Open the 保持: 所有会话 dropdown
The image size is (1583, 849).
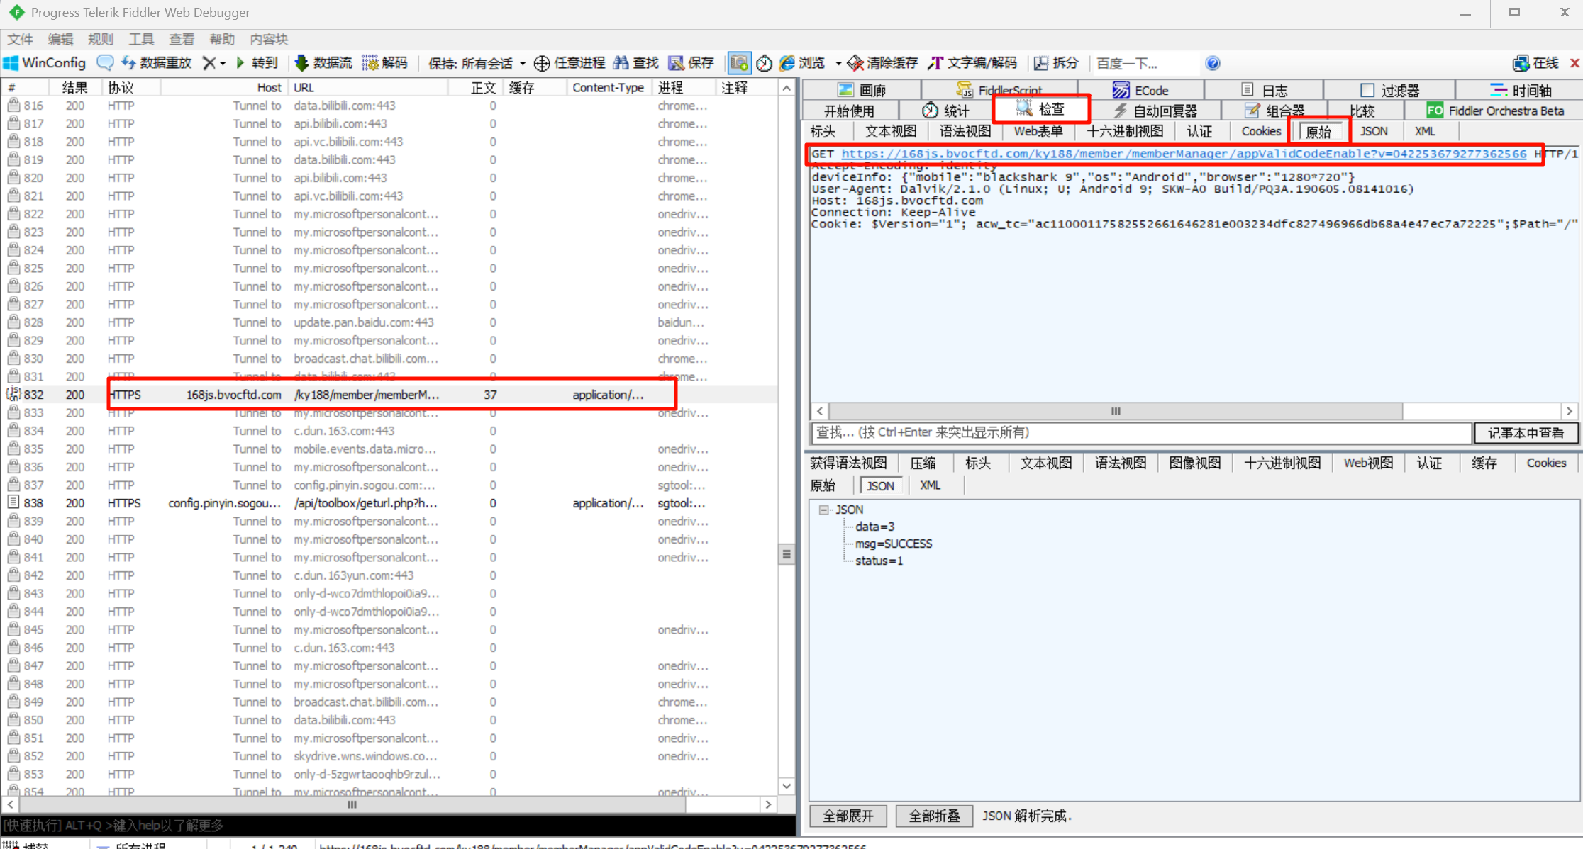(x=477, y=63)
